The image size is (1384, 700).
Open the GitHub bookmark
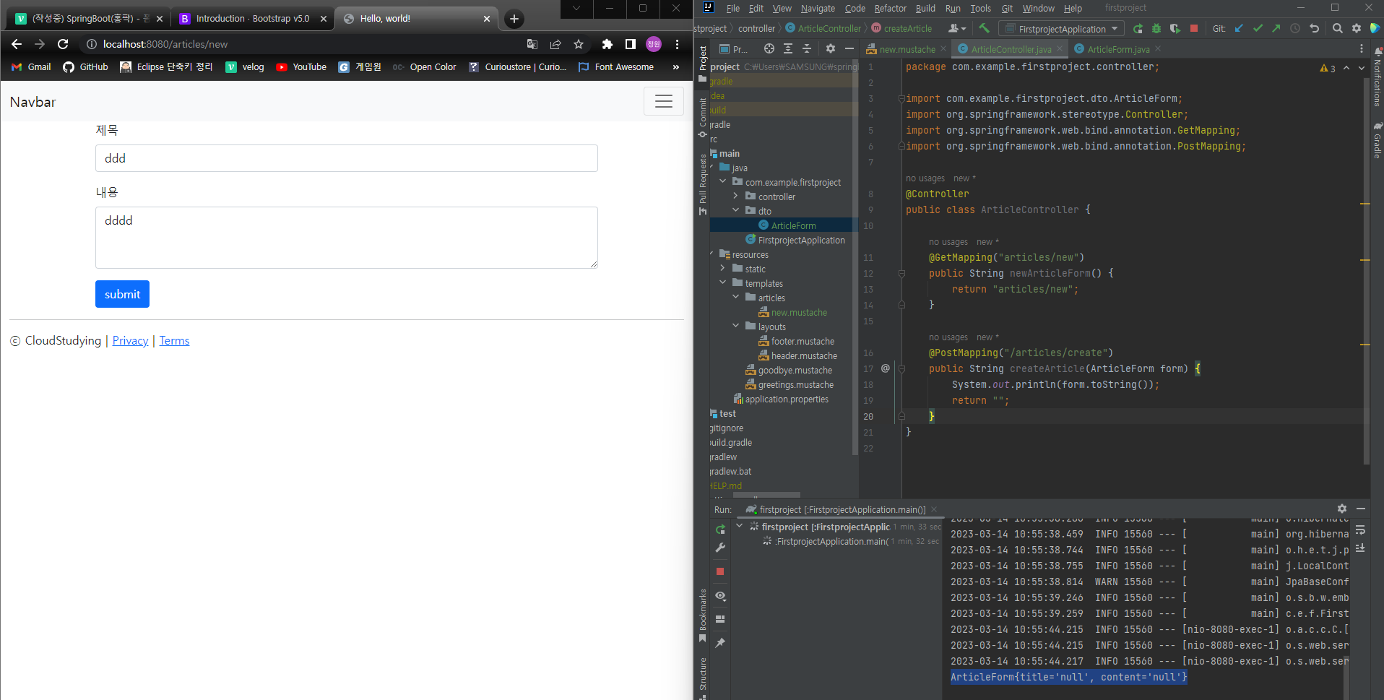click(85, 67)
